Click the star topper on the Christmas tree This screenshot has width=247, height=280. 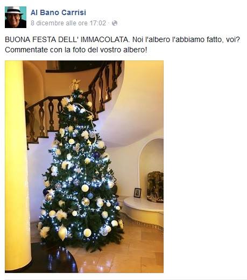pos(75,84)
